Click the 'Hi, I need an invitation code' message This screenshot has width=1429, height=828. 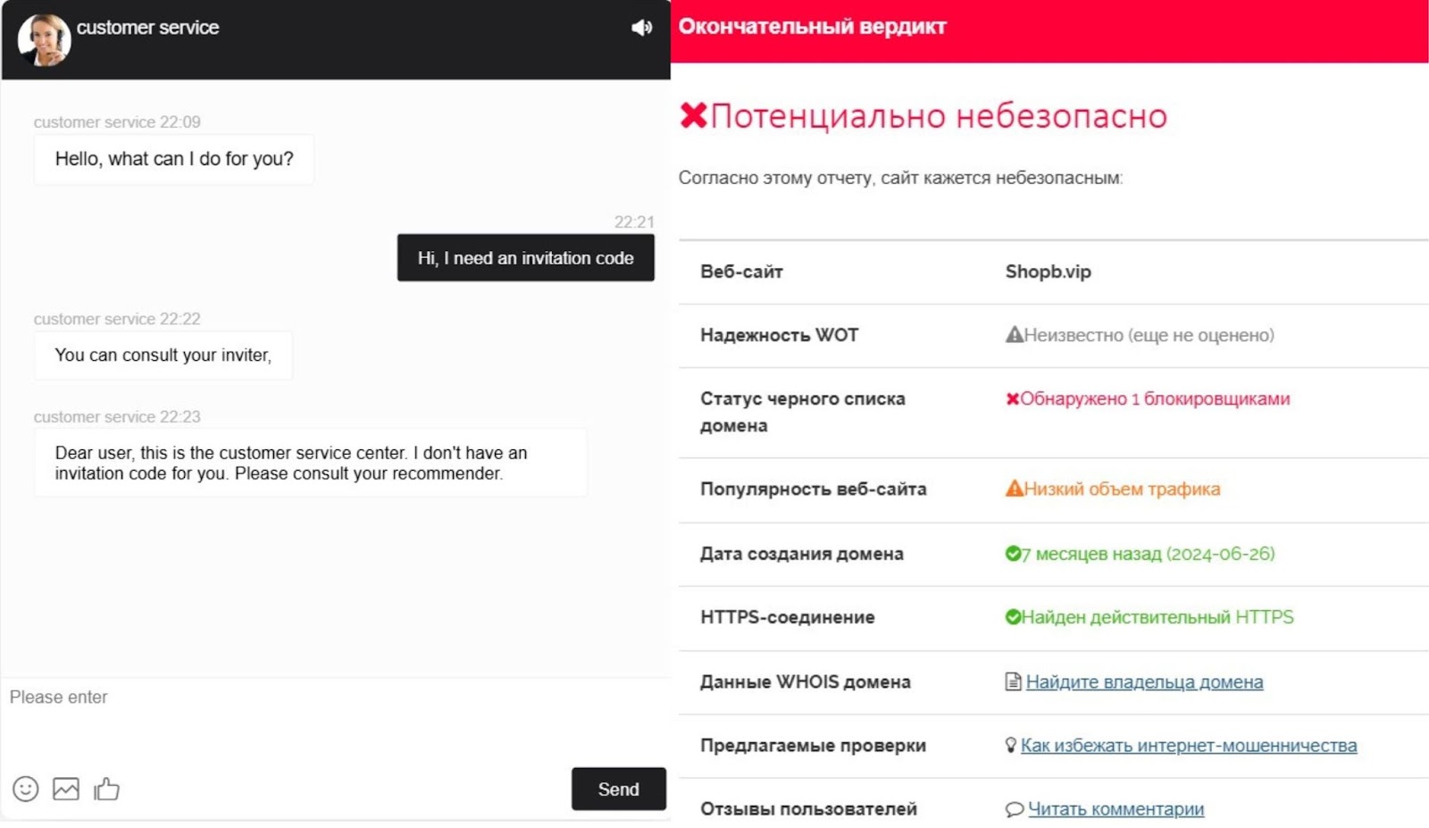click(525, 258)
